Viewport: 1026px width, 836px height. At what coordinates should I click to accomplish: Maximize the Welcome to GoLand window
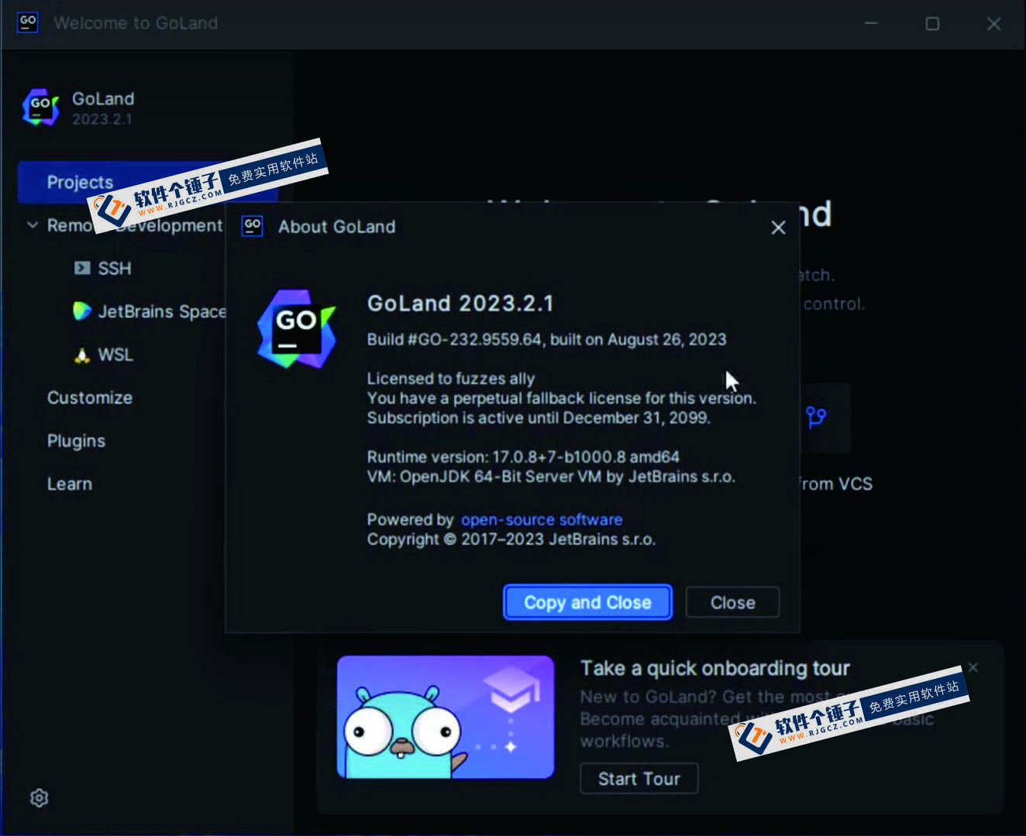pos(932,23)
